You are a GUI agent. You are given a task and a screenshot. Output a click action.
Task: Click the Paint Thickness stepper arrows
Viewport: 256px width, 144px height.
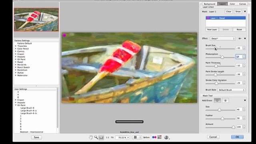pos(244,65)
